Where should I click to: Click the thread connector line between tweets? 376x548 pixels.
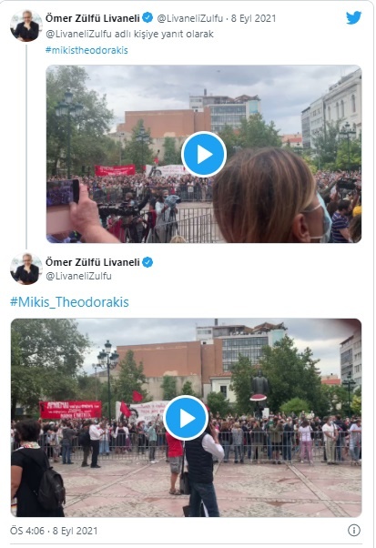click(x=26, y=146)
